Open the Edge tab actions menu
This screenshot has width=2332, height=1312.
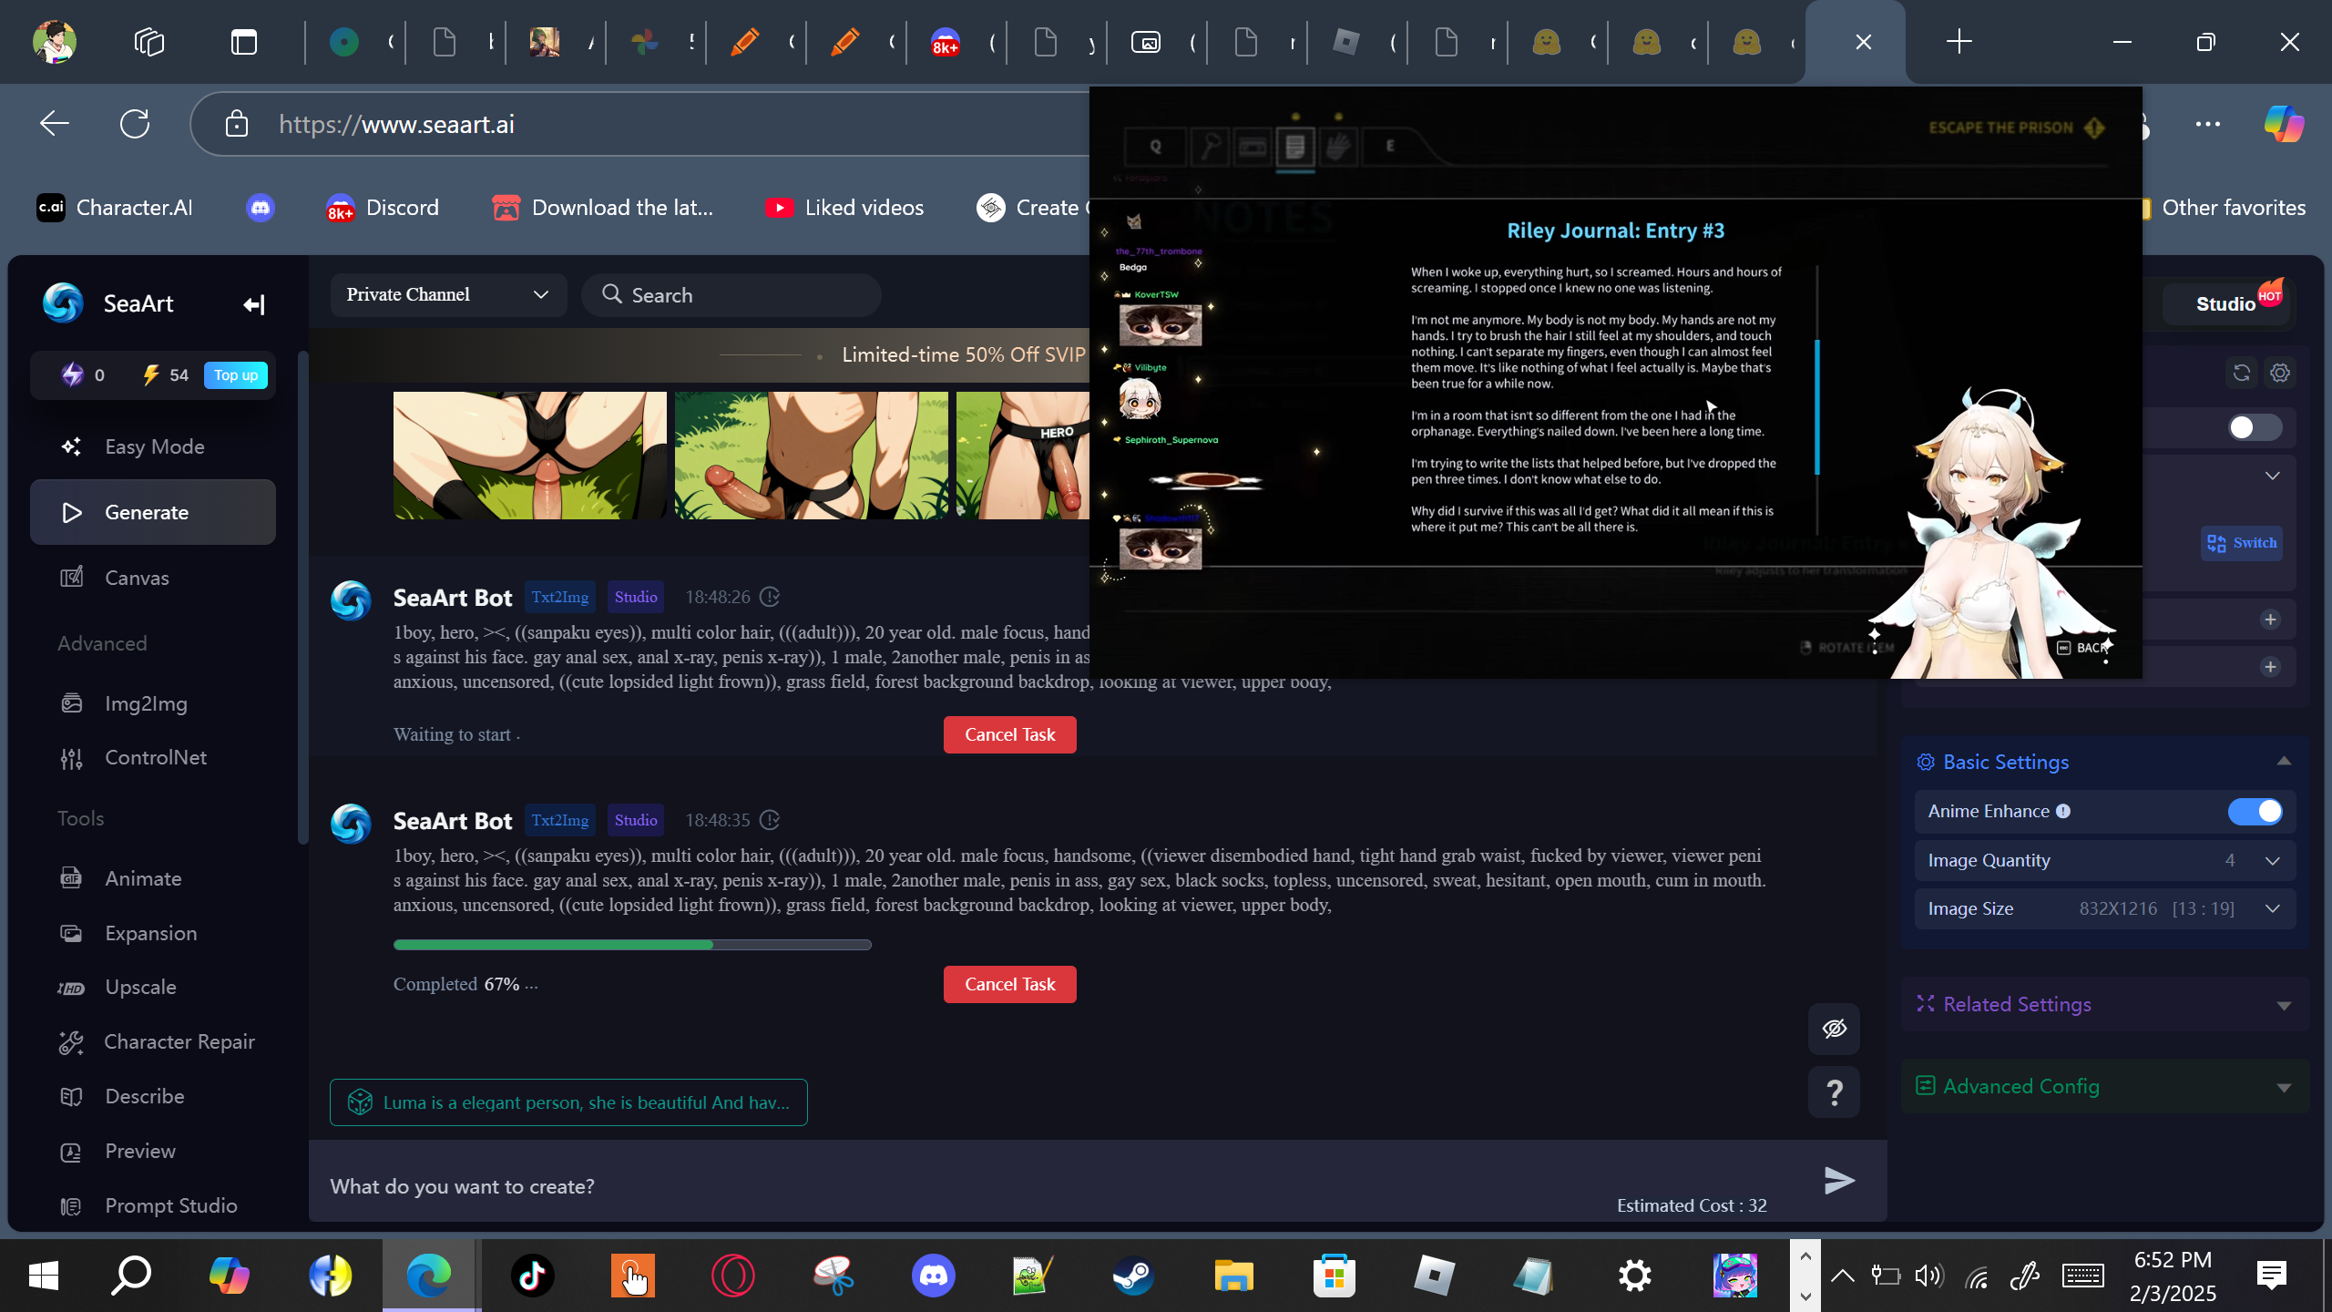tap(244, 42)
